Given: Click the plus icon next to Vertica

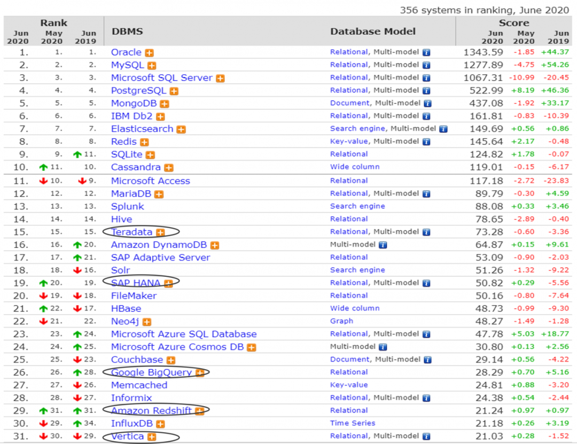Looking at the screenshot, I should point(152,437).
